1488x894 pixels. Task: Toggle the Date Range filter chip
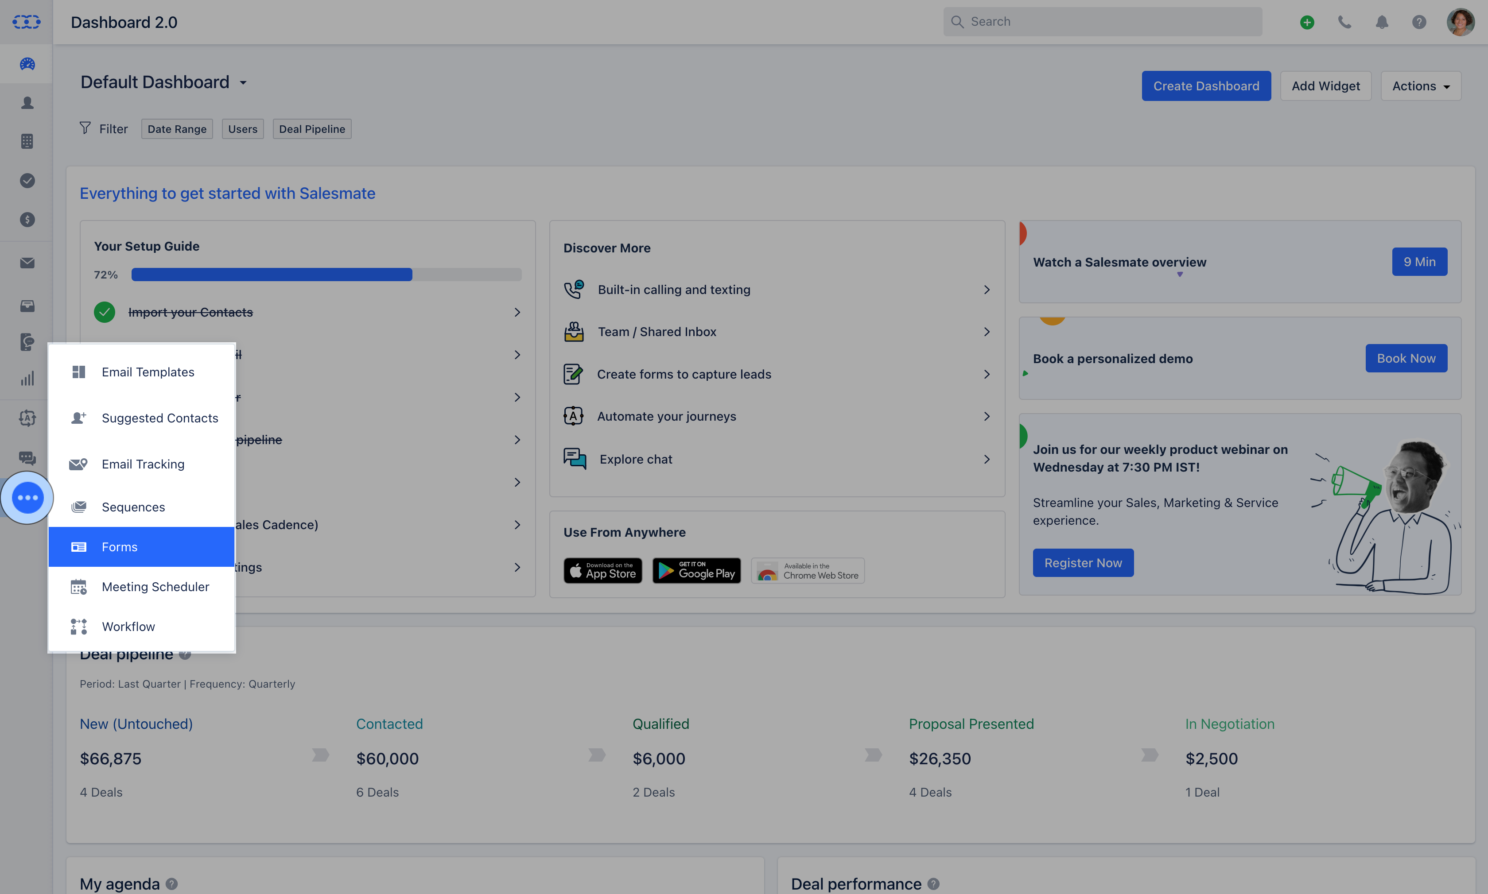pyautogui.click(x=177, y=128)
